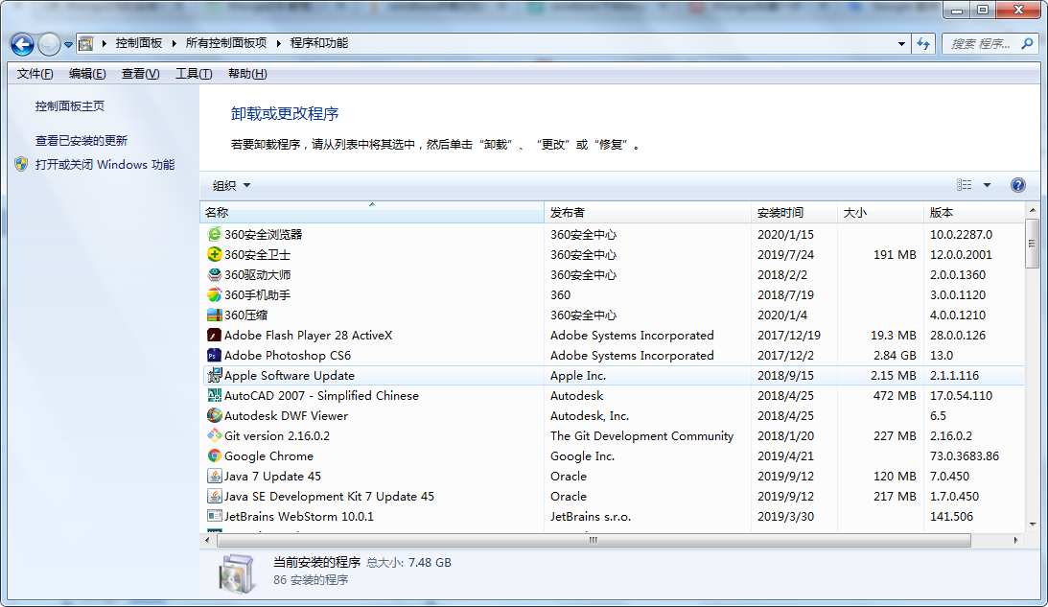Sort by the 版本 column header

click(974, 213)
